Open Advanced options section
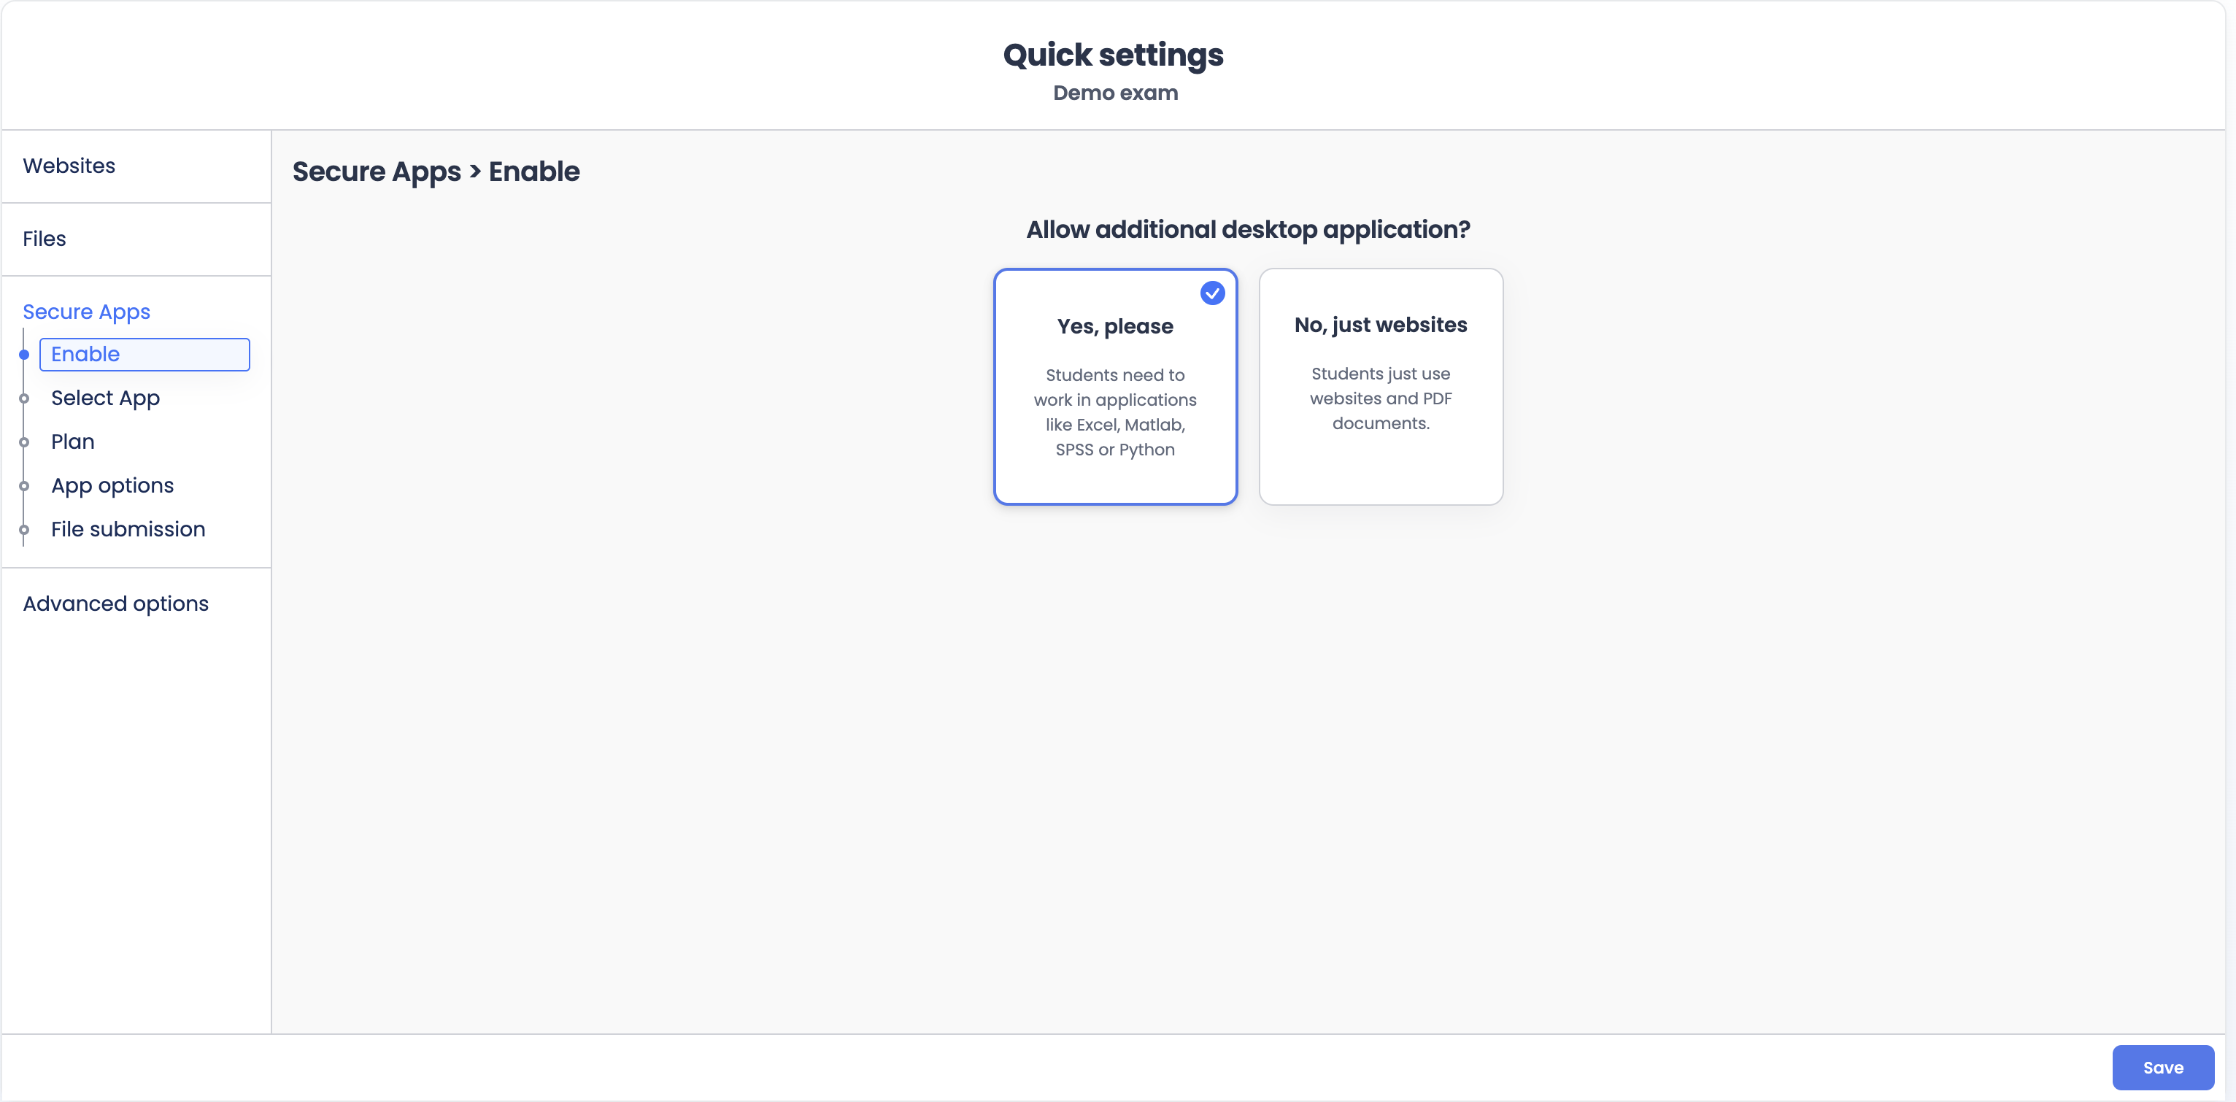Screen dimensions: 2236x1102 tap(115, 603)
